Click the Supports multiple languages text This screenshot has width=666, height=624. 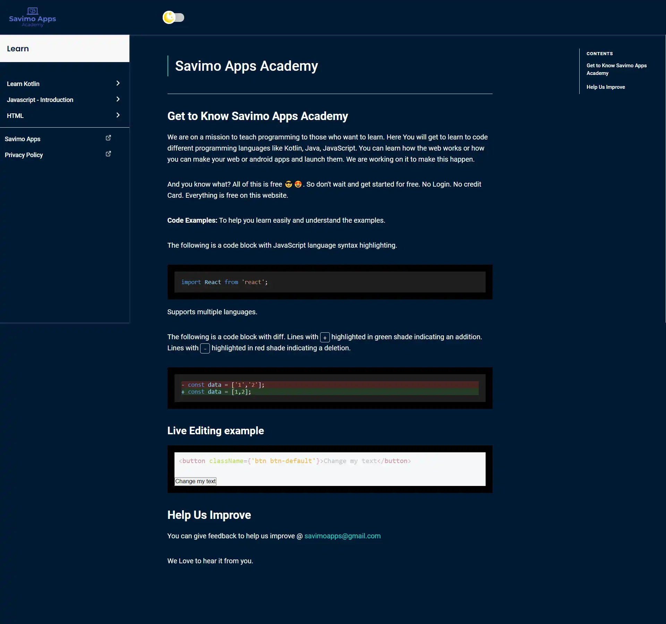212,312
